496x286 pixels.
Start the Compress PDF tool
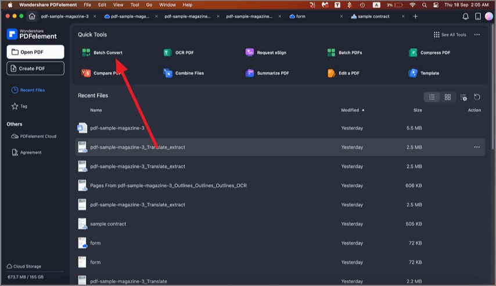(429, 52)
